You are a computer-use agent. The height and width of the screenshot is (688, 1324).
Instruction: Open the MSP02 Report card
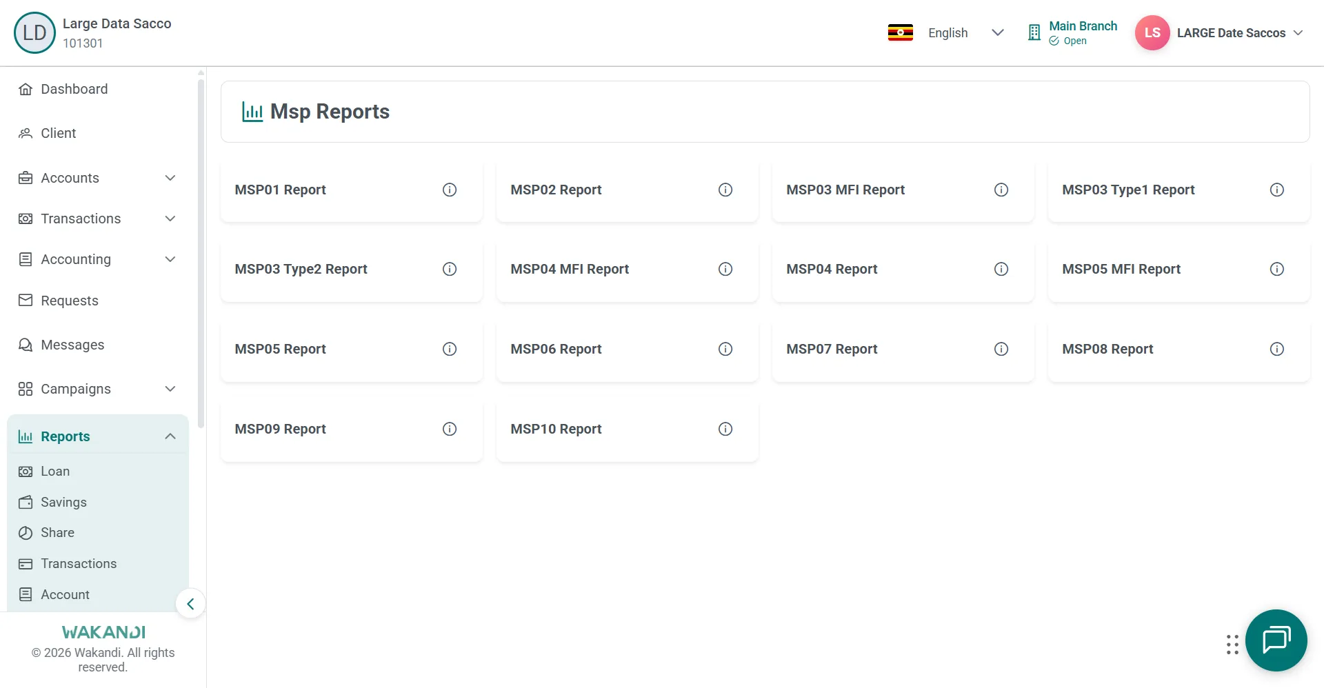pyautogui.click(x=628, y=190)
